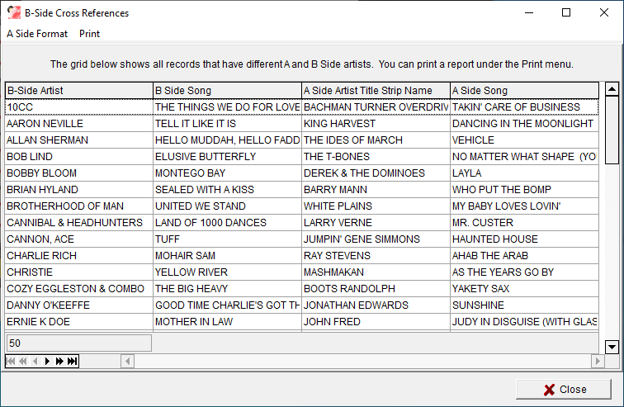Go to the last record
Viewport: 624px width, 407px height.
click(72, 362)
